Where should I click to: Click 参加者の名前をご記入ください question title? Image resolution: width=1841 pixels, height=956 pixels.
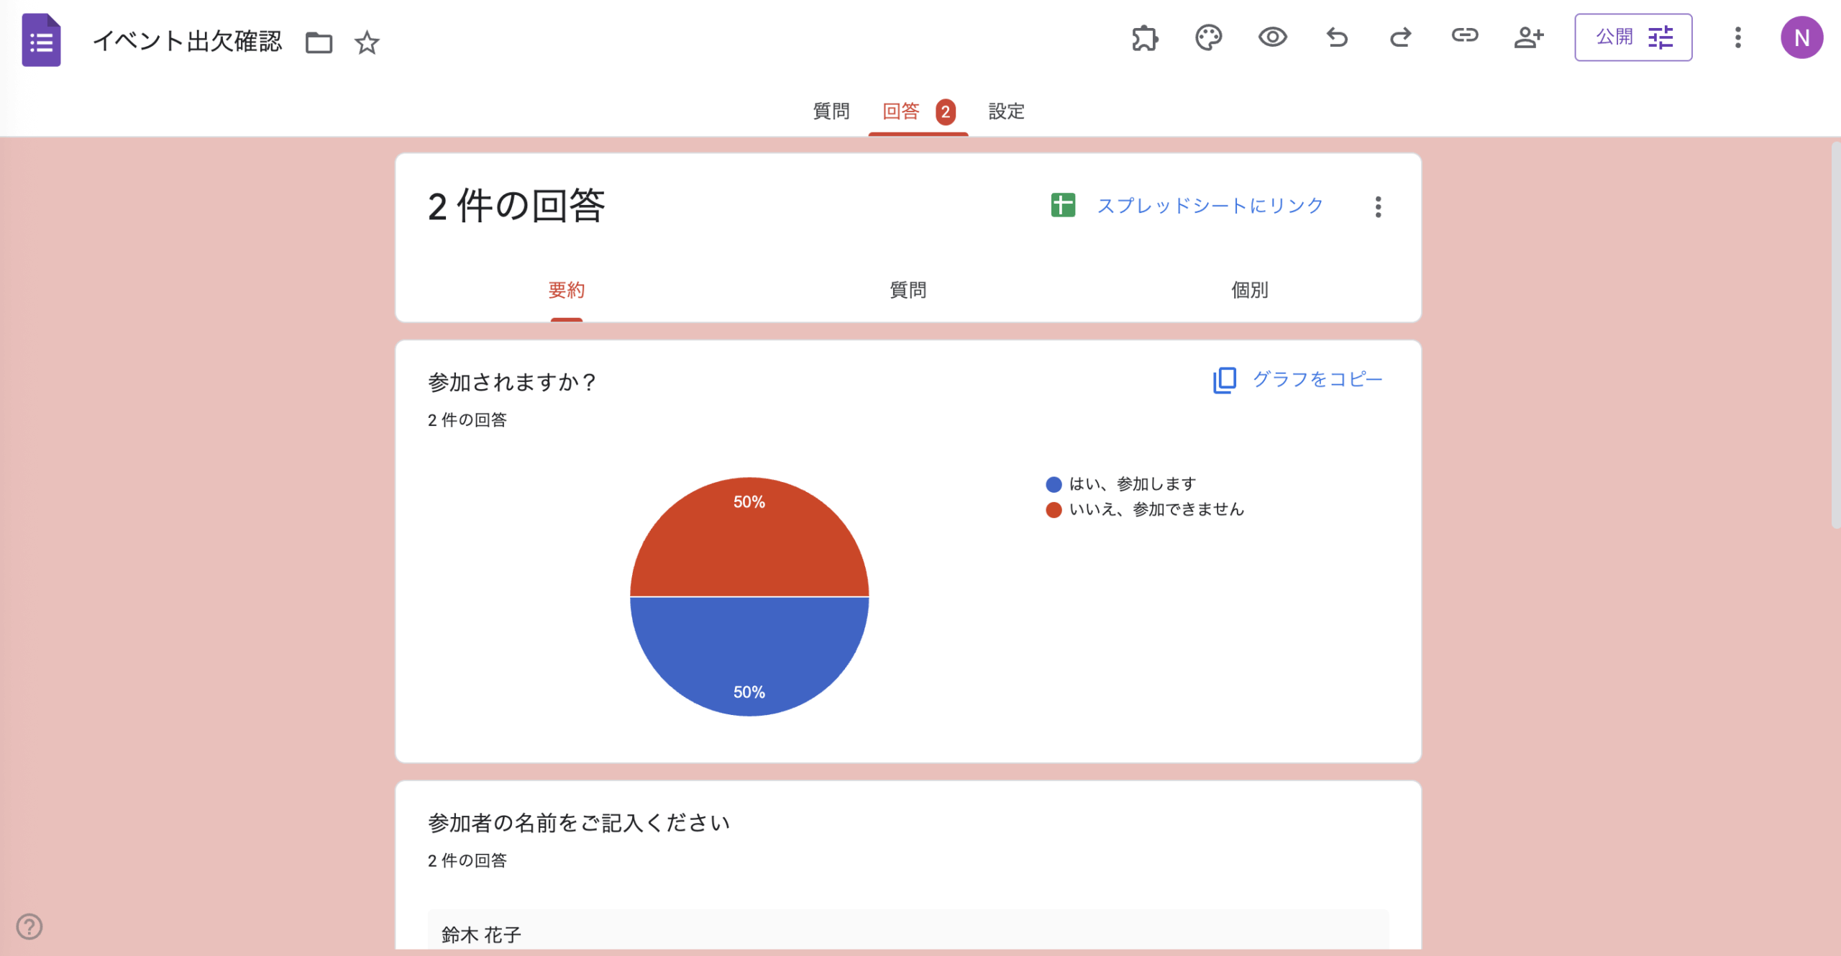click(x=579, y=823)
